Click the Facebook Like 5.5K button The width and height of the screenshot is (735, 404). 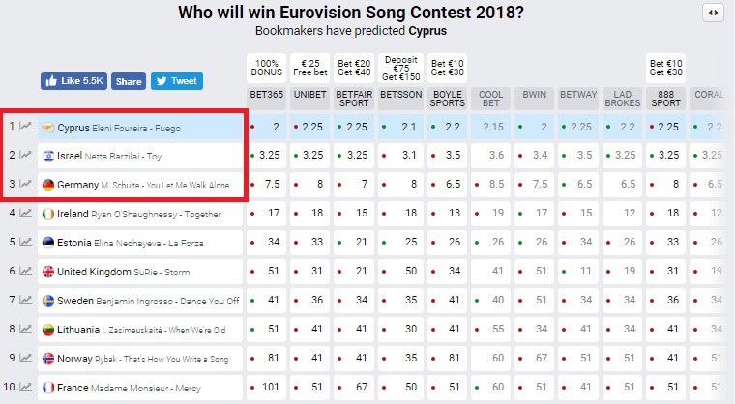[x=74, y=81]
